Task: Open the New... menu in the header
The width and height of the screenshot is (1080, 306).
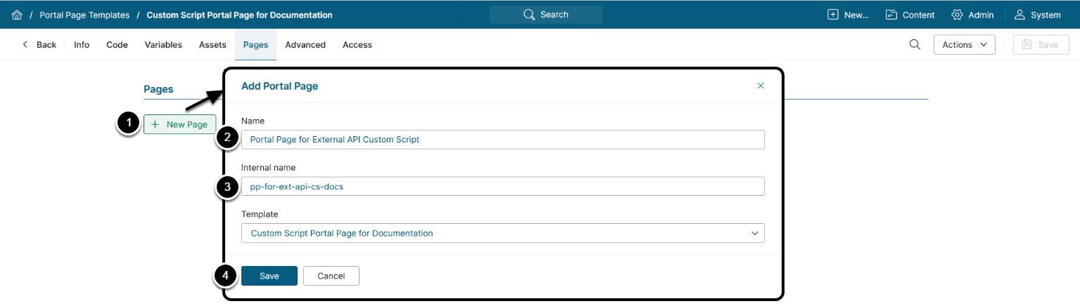Action: point(848,15)
